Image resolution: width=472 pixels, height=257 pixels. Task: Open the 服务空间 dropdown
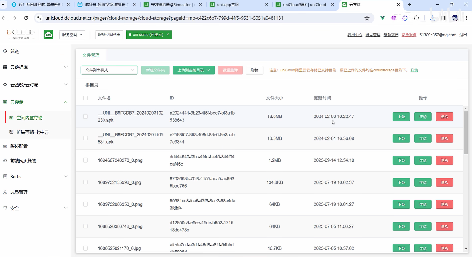[72, 35]
